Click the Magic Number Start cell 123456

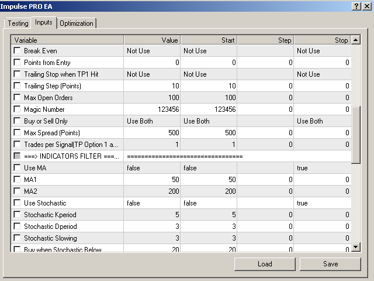tap(209, 109)
